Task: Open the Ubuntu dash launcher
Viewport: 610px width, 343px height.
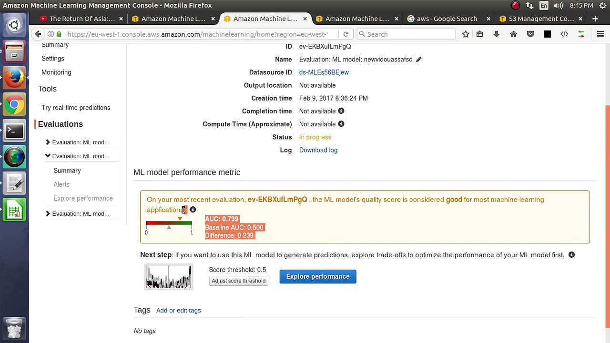Action: point(14,25)
